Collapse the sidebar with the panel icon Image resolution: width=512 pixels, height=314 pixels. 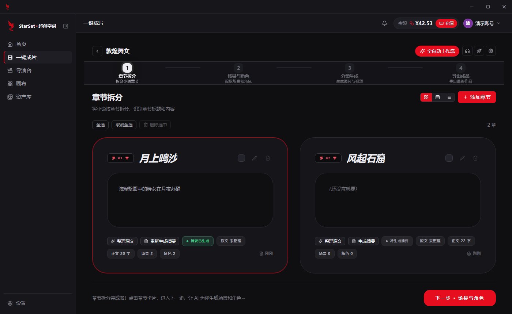click(x=65, y=26)
